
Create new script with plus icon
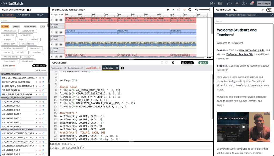coord(122,68)
